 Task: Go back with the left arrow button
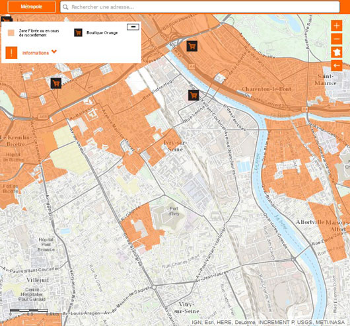coord(336,65)
